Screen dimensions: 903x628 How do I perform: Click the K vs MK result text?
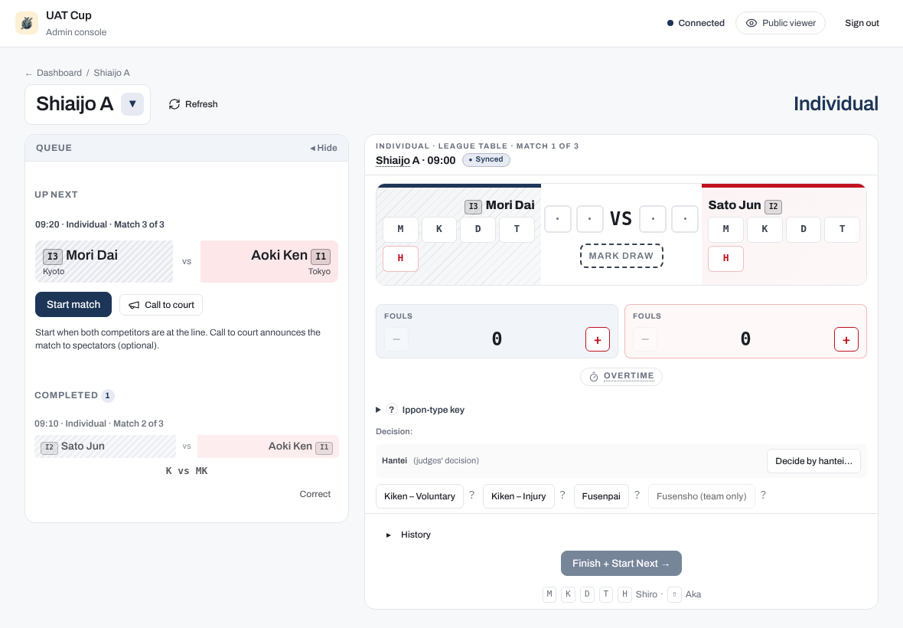point(187,471)
